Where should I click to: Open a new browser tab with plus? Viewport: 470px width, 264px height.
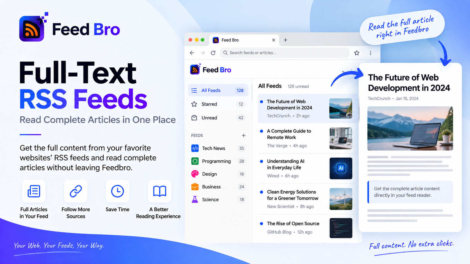(x=285, y=40)
